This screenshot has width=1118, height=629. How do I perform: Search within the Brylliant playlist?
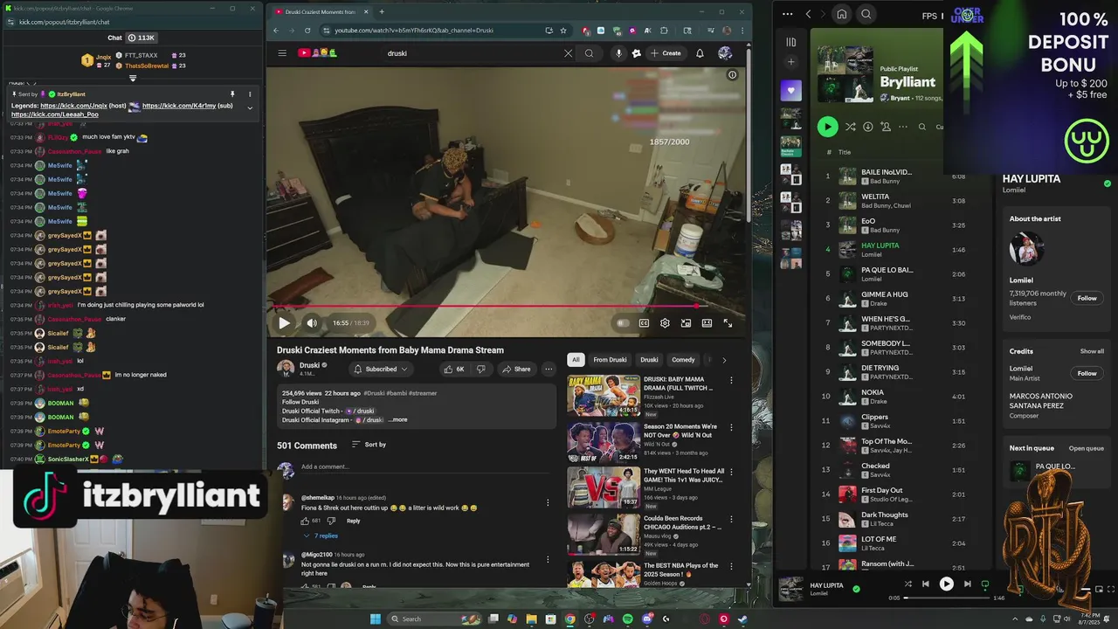click(921, 127)
